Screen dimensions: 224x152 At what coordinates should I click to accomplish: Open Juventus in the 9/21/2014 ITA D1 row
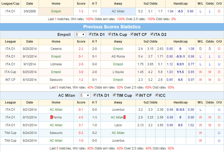(x=118, y=109)
